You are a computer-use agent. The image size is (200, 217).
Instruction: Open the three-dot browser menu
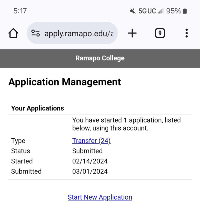click(187, 33)
